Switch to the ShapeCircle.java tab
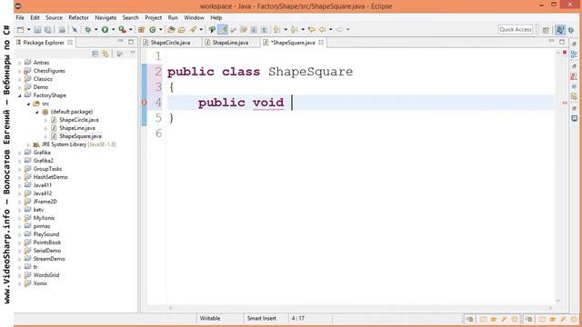Viewport: 582px width, 327px height. pos(170,43)
